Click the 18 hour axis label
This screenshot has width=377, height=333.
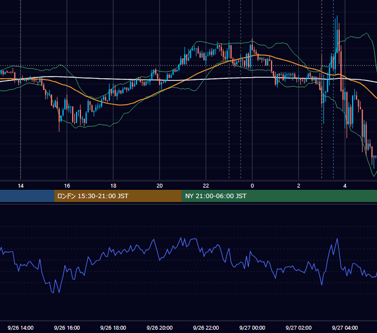pyautogui.click(x=113, y=186)
